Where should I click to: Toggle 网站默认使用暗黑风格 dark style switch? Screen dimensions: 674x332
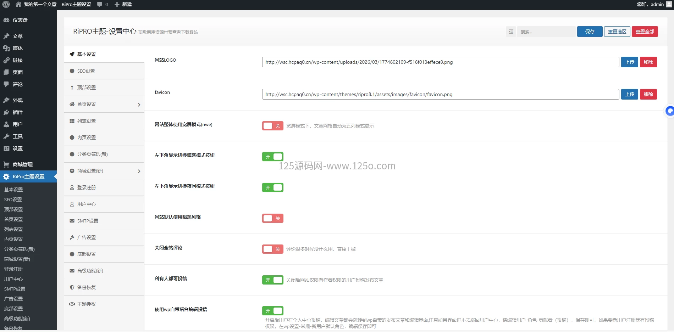coord(272,218)
